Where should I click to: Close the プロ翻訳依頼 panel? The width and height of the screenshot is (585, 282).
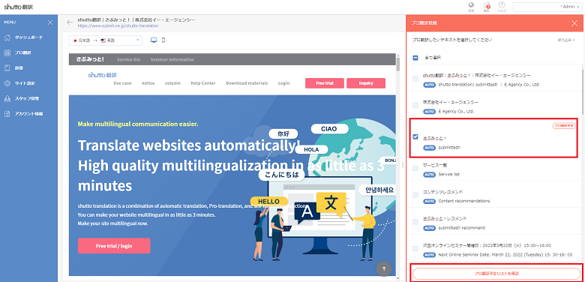tap(574, 23)
